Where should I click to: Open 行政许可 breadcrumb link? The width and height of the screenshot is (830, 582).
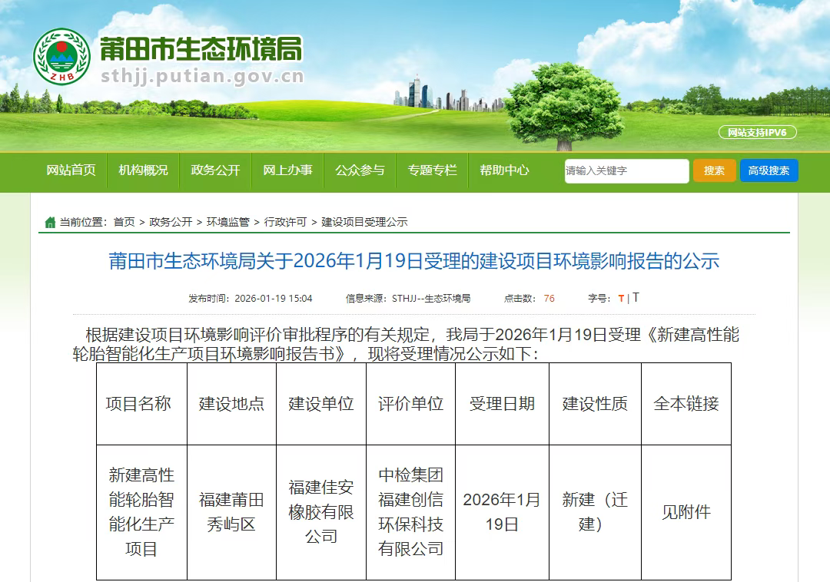(x=285, y=223)
